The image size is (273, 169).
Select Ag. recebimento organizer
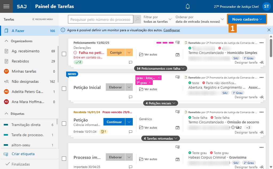coord(25,51)
